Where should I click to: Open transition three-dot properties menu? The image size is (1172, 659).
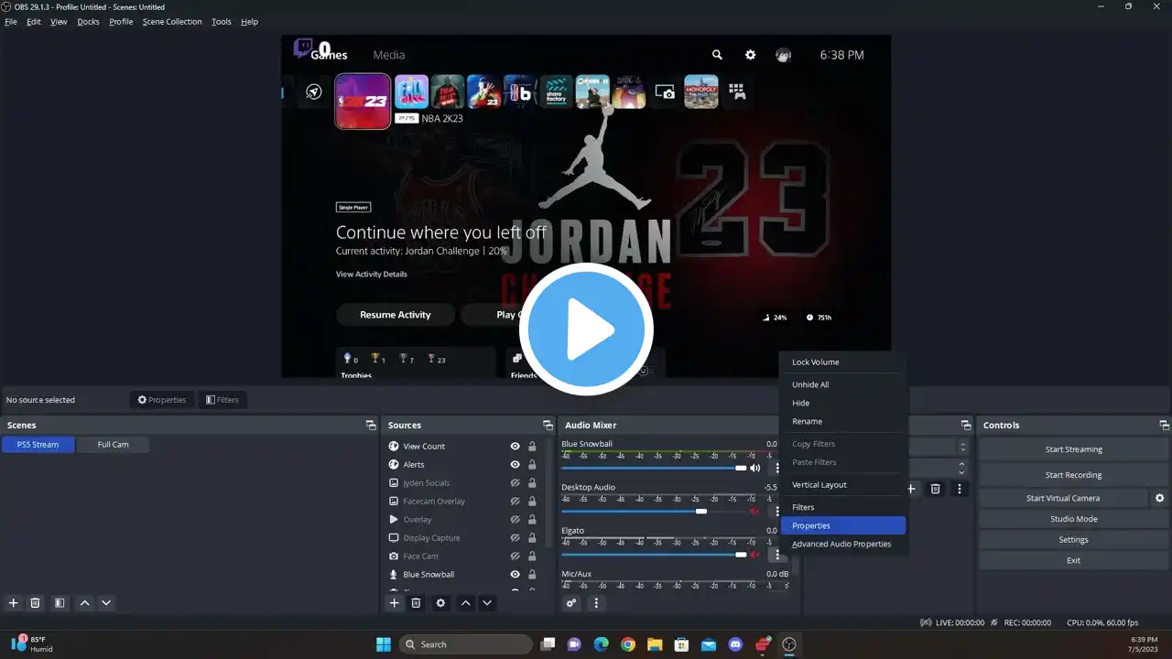click(x=960, y=489)
